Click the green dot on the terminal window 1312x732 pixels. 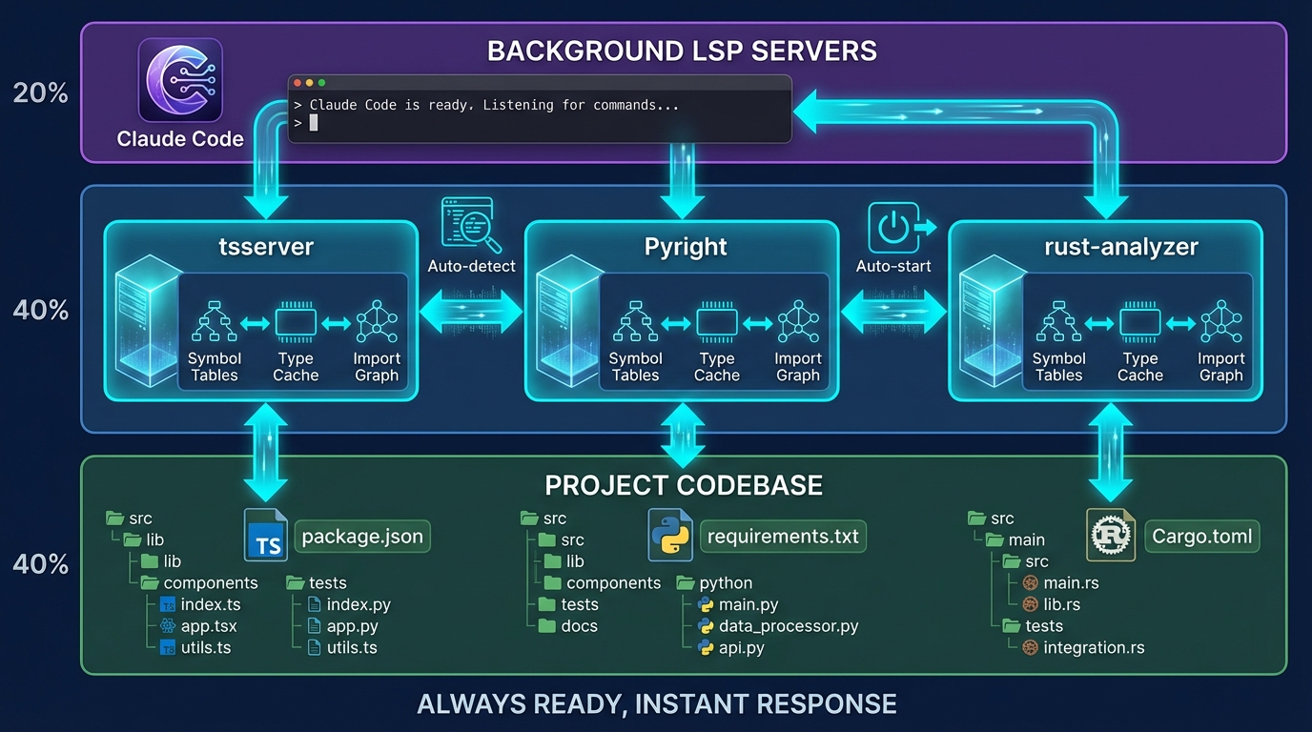pos(321,84)
